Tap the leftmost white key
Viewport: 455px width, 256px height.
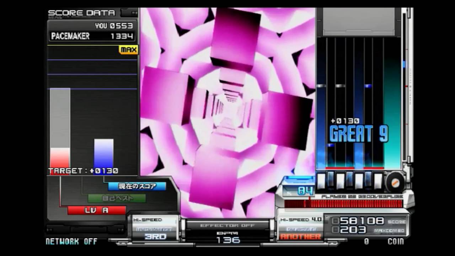click(321, 181)
